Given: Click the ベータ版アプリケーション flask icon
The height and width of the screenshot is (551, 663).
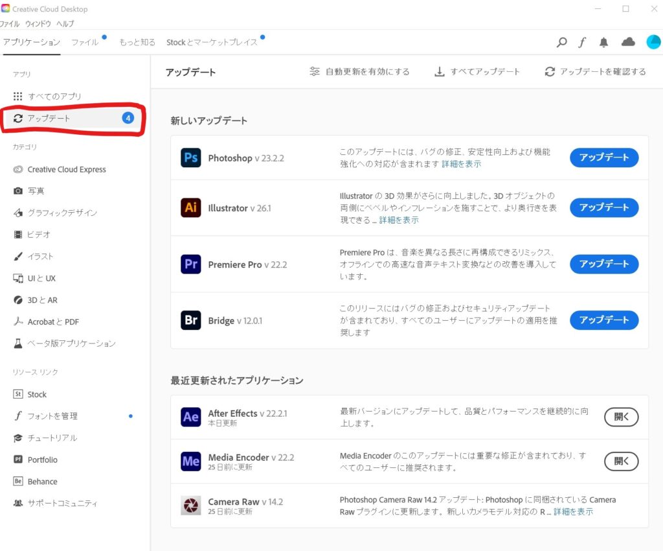Looking at the screenshot, I should click(x=17, y=343).
